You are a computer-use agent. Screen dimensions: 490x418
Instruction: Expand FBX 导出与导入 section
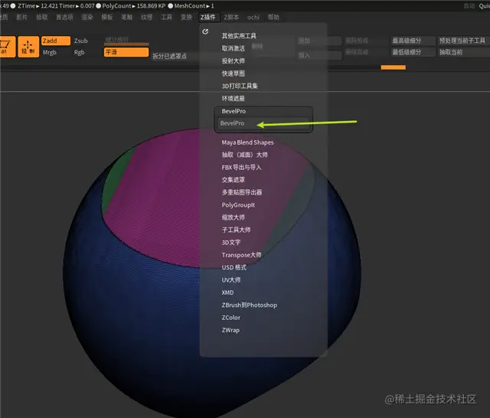pyautogui.click(x=241, y=168)
